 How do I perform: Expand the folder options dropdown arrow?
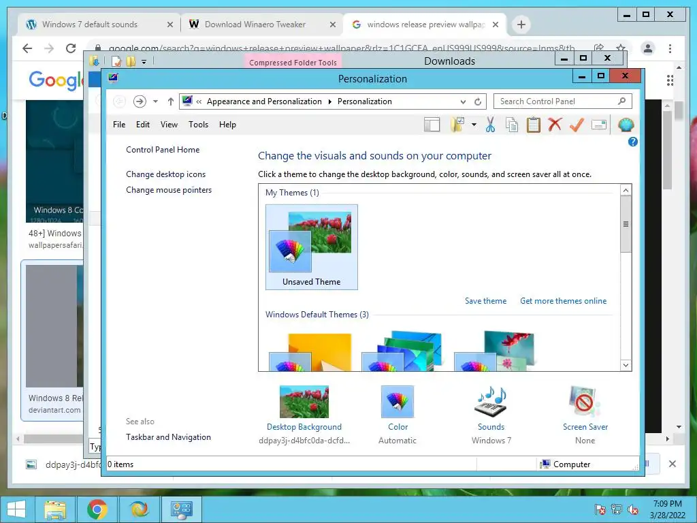474,125
